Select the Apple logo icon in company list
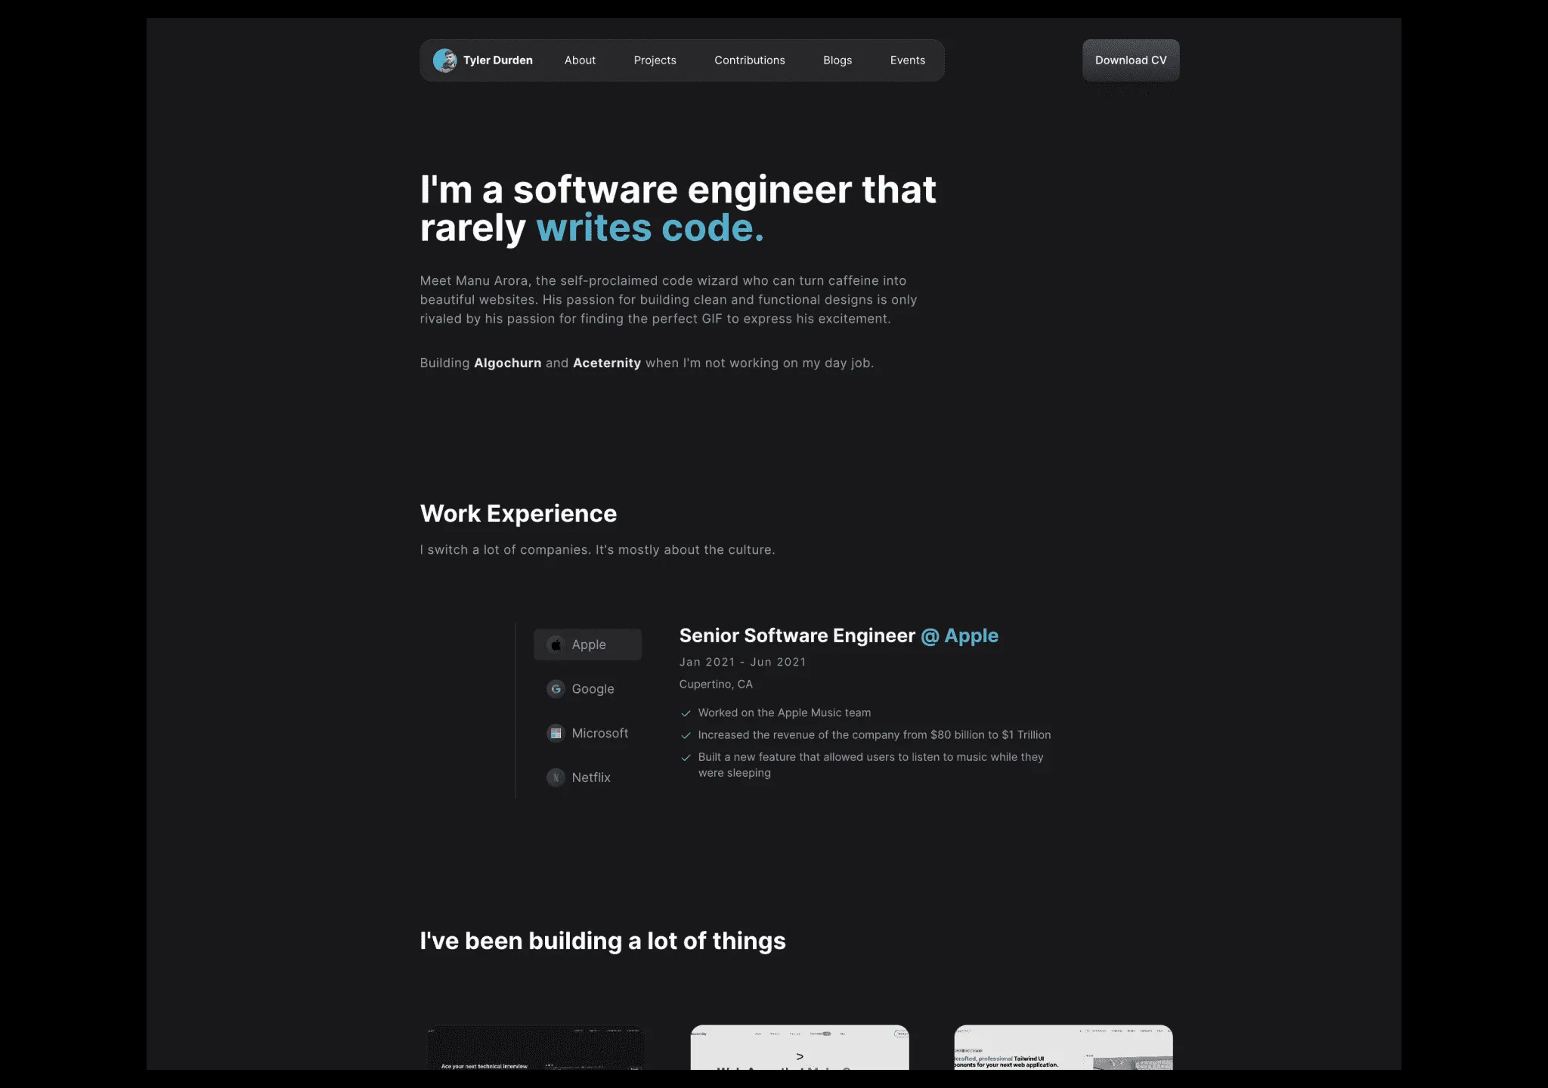Image resolution: width=1548 pixels, height=1088 pixels. (556, 644)
